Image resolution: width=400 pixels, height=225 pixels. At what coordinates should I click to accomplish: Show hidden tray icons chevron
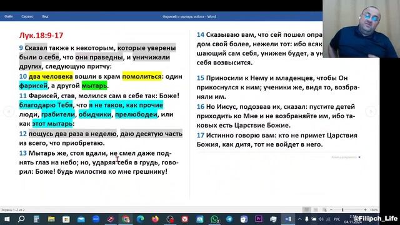tap(299, 219)
